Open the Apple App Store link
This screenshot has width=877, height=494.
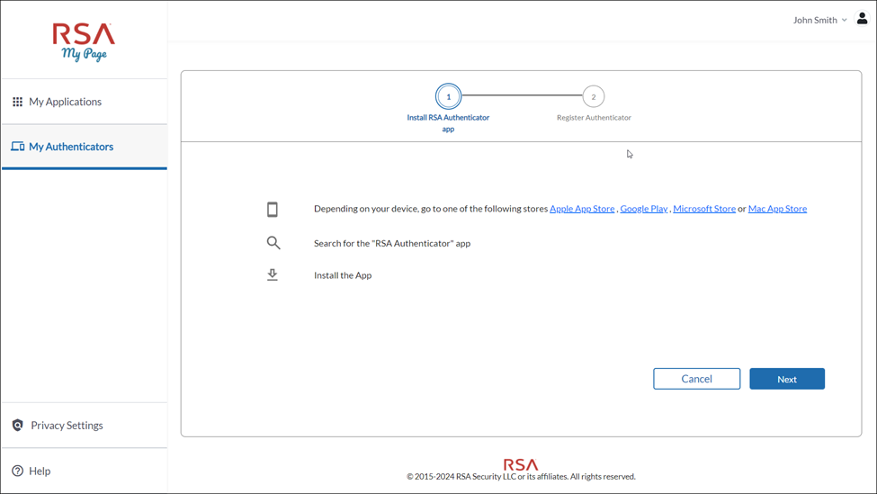tap(582, 209)
